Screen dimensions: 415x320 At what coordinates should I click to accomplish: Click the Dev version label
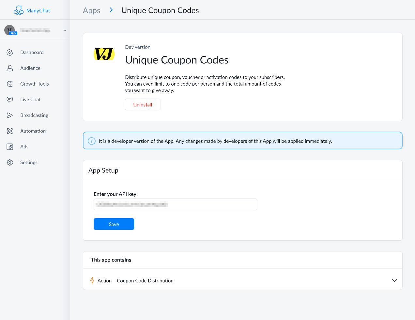click(x=138, y=47)
